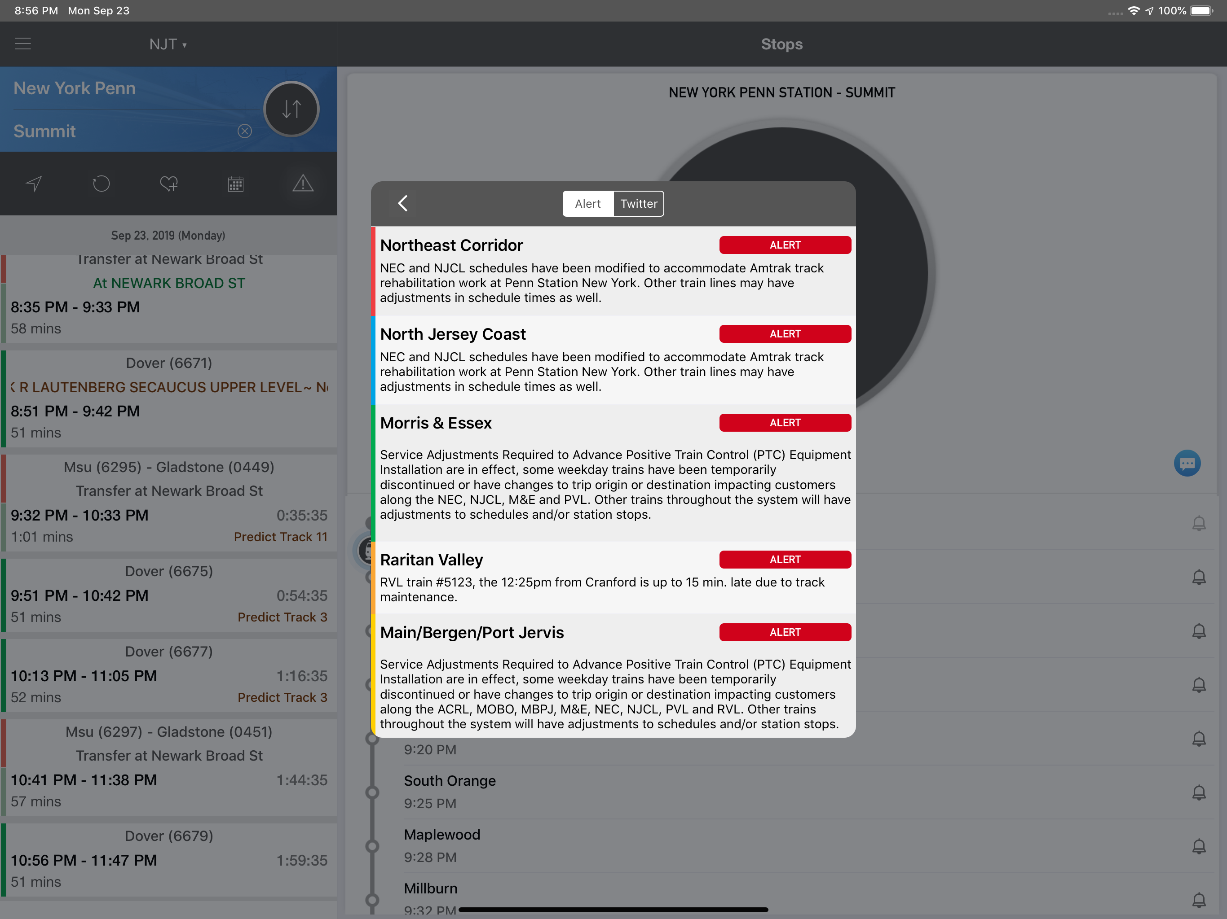Set bell reminder for Millburn

[1199, 900]
